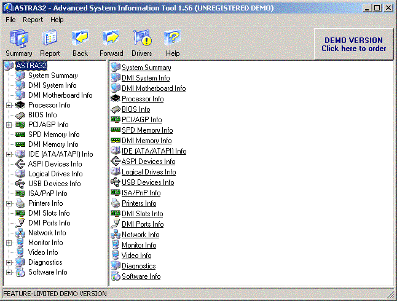Expand the Printers Info tree node

point(9,203)
